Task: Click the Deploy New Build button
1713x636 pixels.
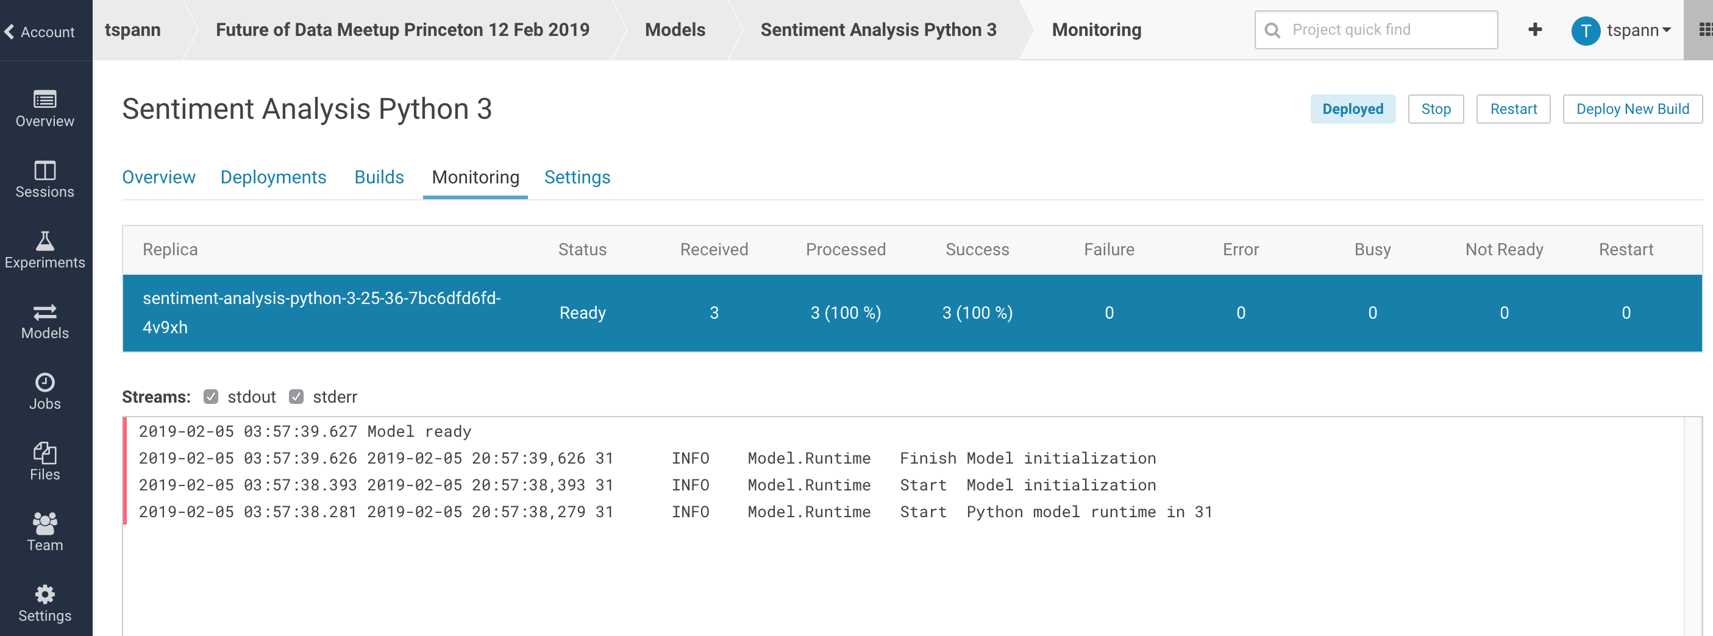Action: click(1633, 109)
